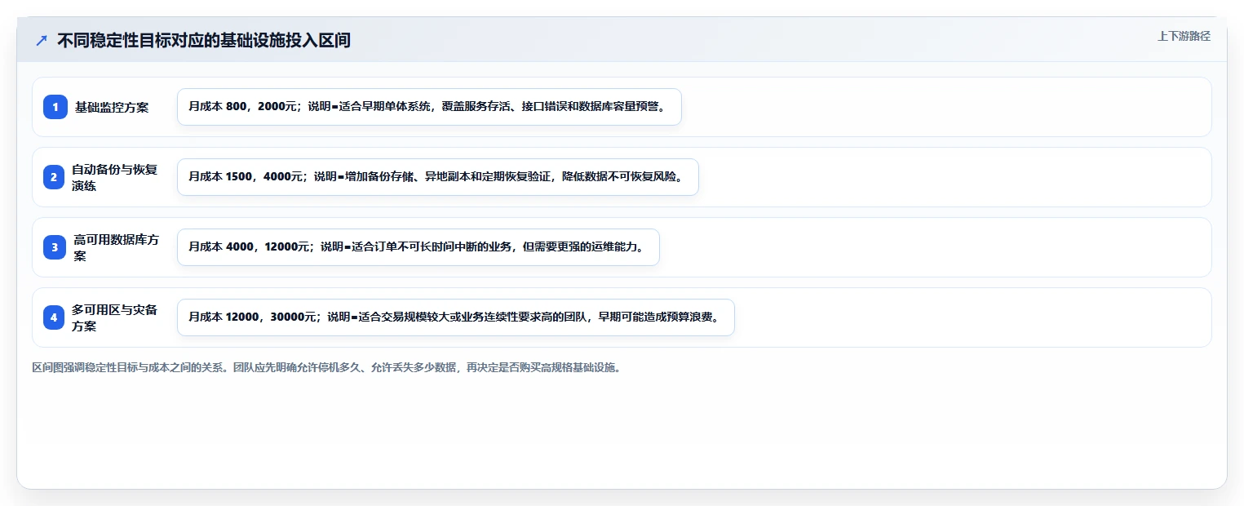Click the title 不同稳定性目标对应的基础设施投入区间
Image resolution: width=1244 pixels, height=506 pixels.
point(204,41)
